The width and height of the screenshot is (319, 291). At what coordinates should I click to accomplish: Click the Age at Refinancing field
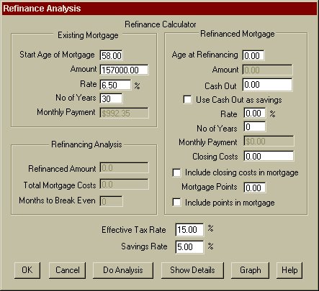click(253, 55)
